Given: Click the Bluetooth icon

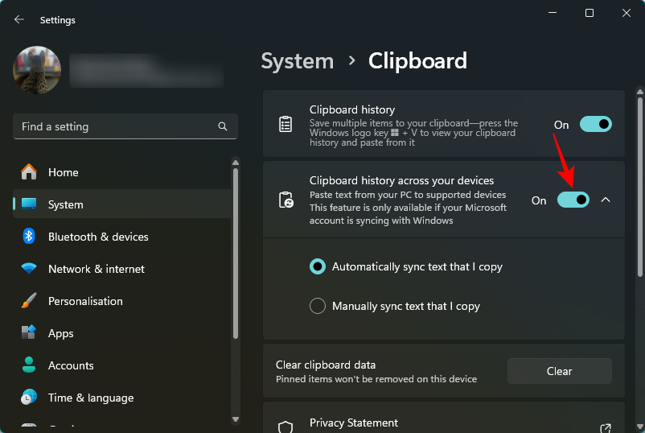Looking at the screenshot, I should pos(29,236).
